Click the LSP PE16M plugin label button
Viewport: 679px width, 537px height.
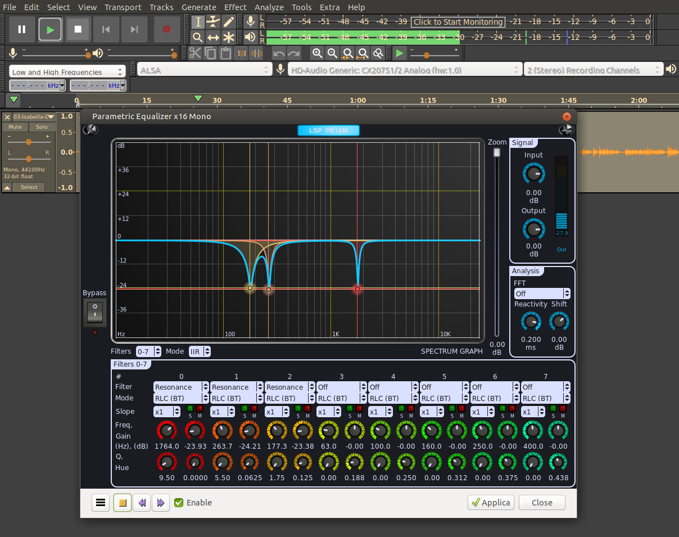328,130
